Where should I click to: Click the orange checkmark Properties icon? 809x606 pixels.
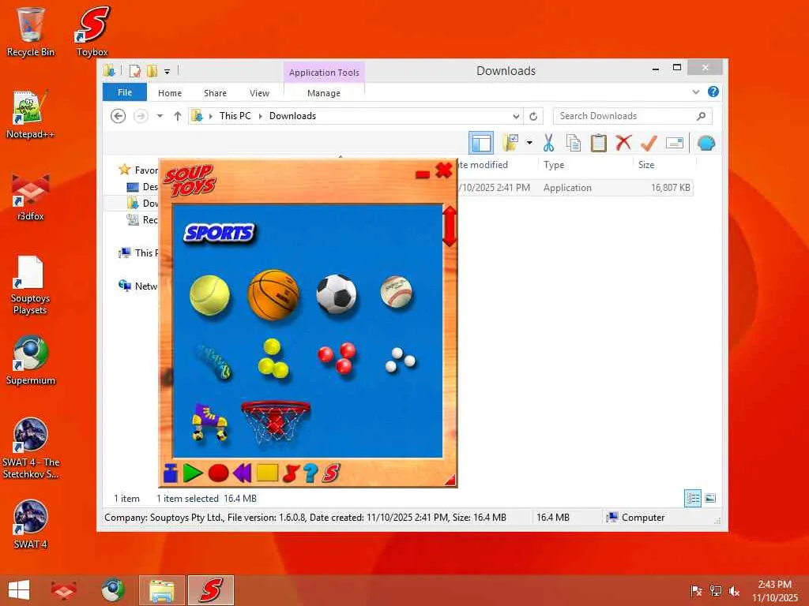(x=649, y=143)
